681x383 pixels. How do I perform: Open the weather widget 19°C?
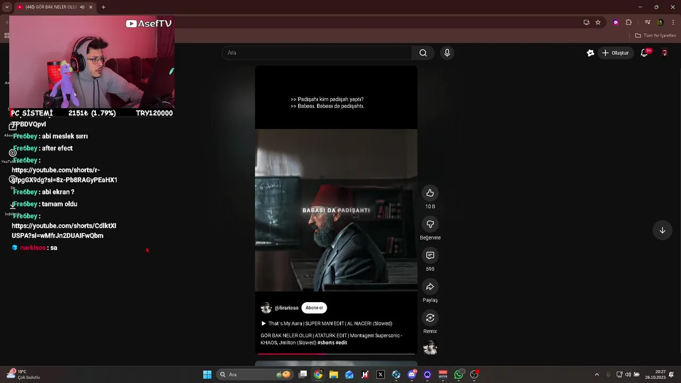(x=23, y=374)
